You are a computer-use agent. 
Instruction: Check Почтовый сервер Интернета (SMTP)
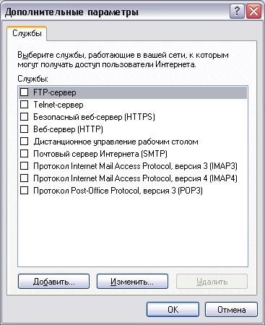pos(24,154)
